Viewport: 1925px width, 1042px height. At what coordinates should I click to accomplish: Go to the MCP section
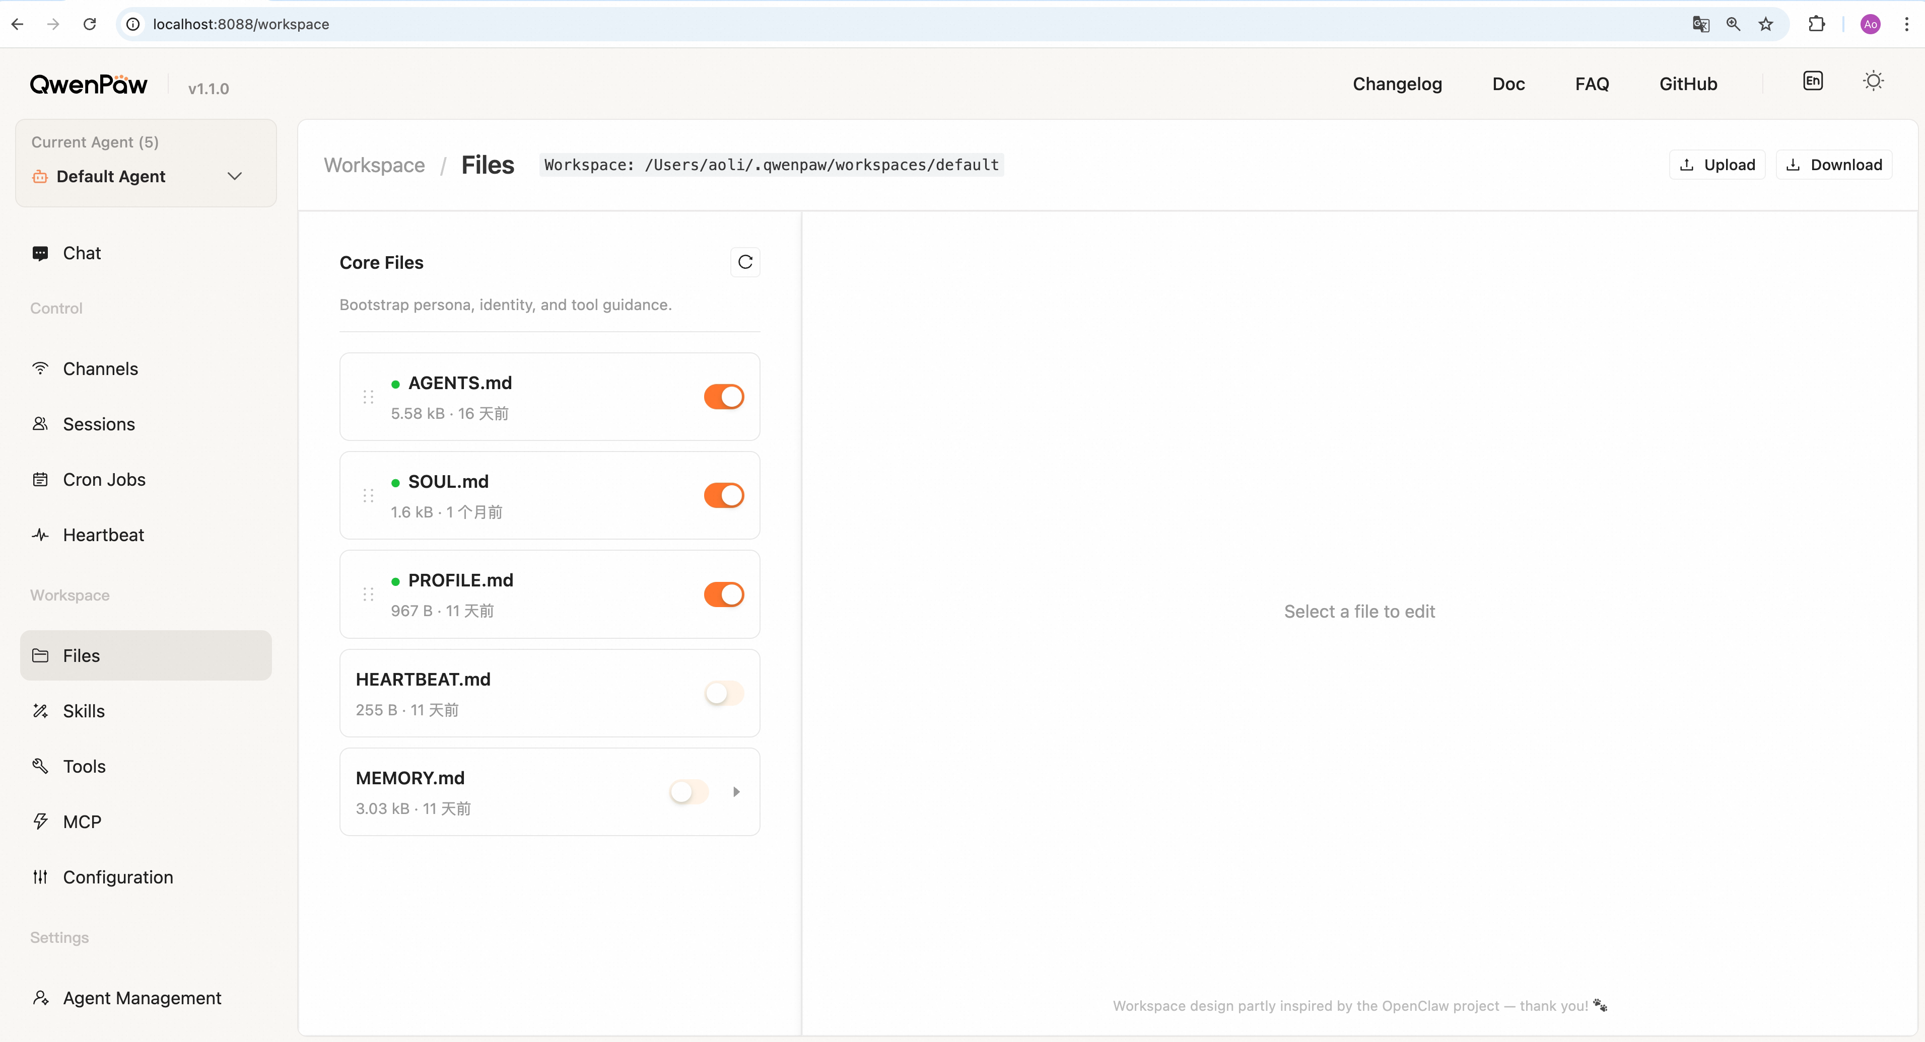(x=82, y=822)
